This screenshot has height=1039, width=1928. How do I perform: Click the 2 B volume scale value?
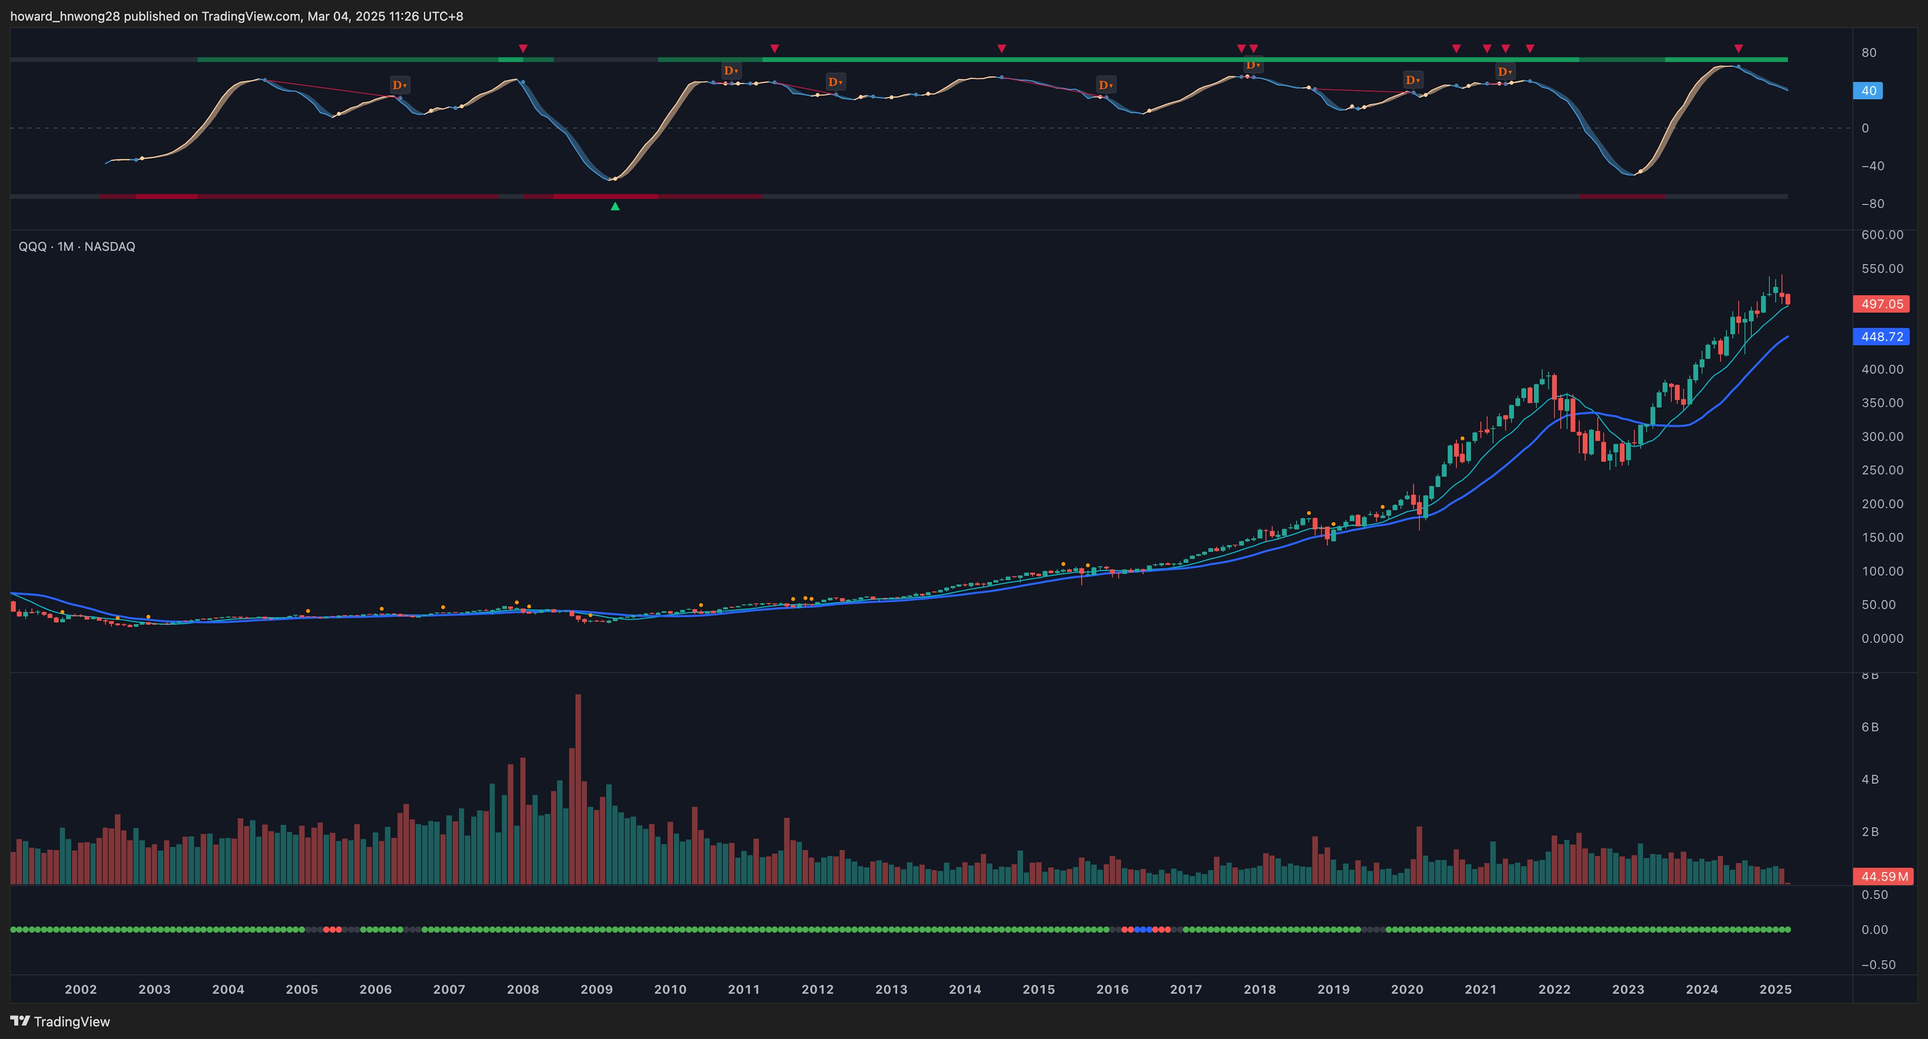pyautogui.click(x=1870, y=832)
